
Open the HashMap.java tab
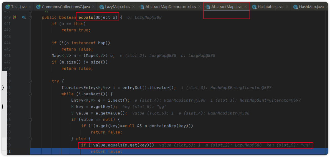point(311,6)
